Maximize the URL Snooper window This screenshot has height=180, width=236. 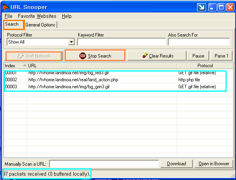click(221, 7)
